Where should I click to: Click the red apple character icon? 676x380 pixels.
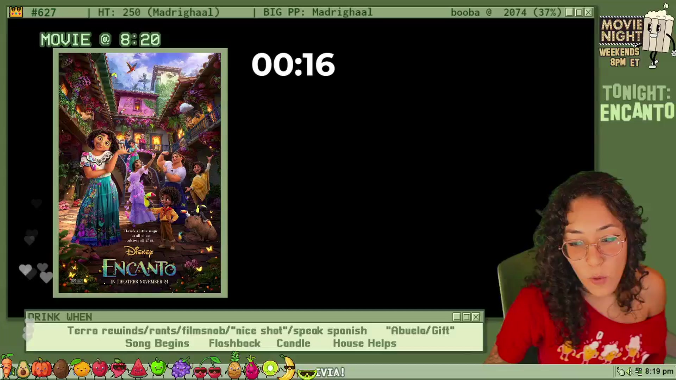point(100,368)
